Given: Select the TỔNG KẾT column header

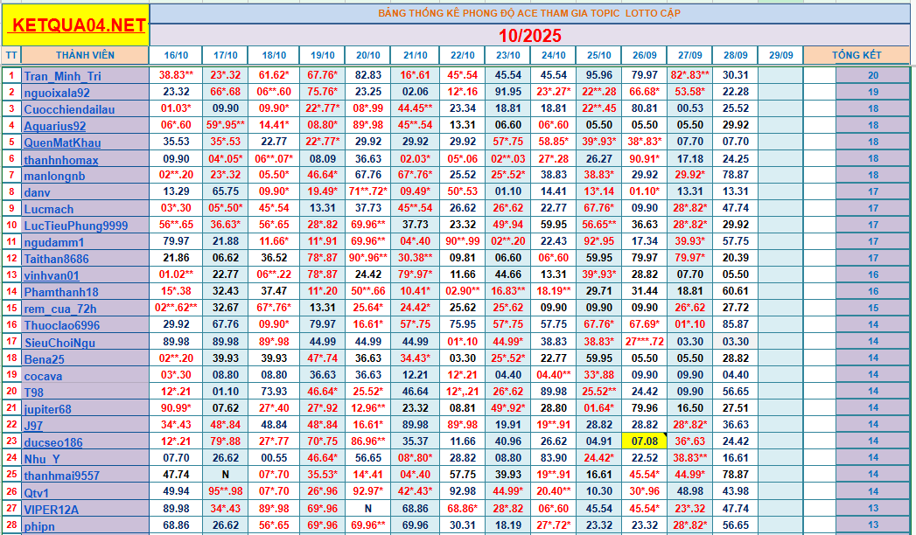Looking at the screenshot, I should point(857,55).
